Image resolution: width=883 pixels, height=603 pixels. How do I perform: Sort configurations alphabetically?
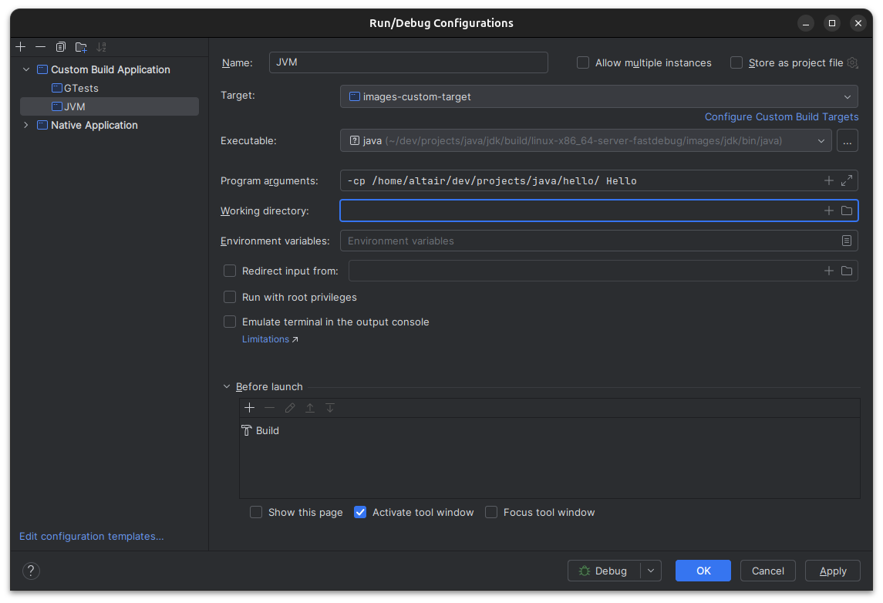tap(101, 47)
